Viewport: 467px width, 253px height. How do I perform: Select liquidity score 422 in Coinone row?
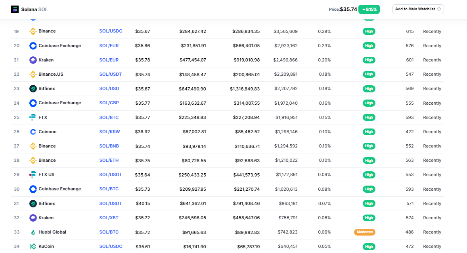point(410,132)
